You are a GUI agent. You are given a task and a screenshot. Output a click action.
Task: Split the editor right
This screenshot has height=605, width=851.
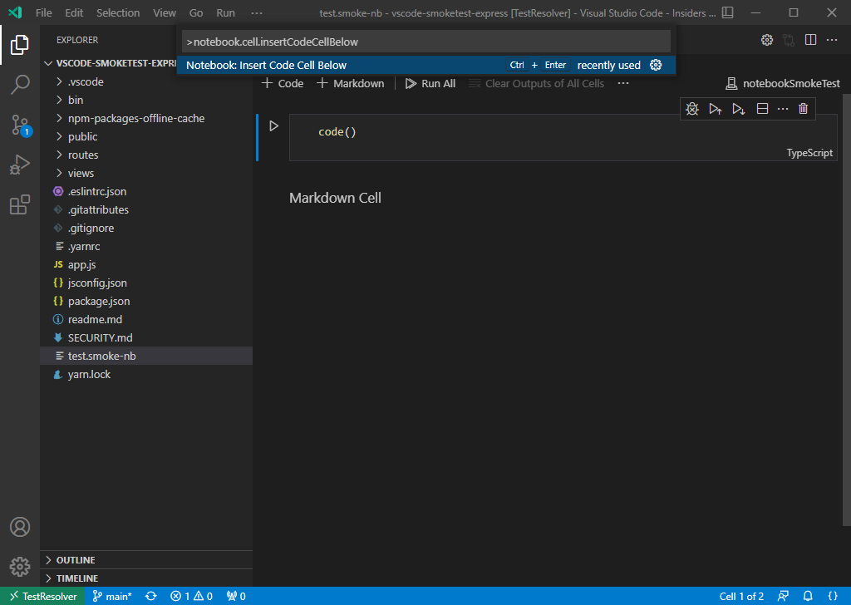tap(810, 40)
